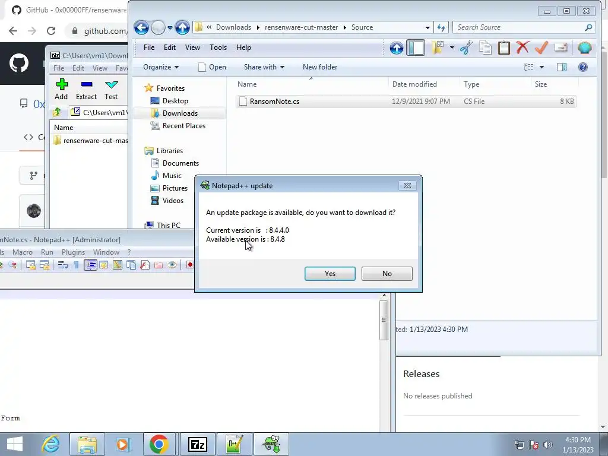Go back with Explorer Back arrow button

click(141, 27)
